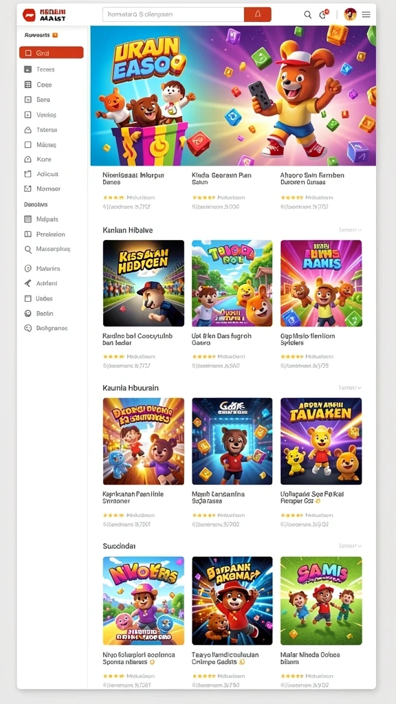Open the hamburger menu icon
Screen dimensions: 396x704
[x=366, y=14]
